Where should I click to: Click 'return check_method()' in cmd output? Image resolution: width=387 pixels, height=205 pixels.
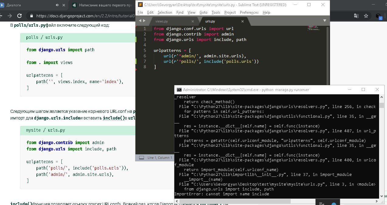[209, 102]
